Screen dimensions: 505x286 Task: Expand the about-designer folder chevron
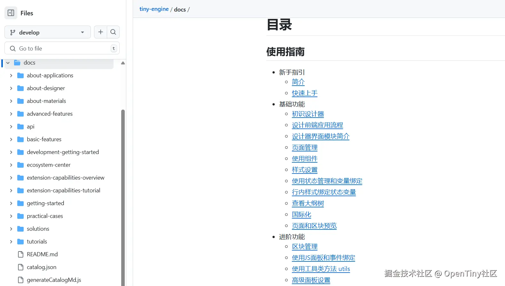click(x=11, y=88)
